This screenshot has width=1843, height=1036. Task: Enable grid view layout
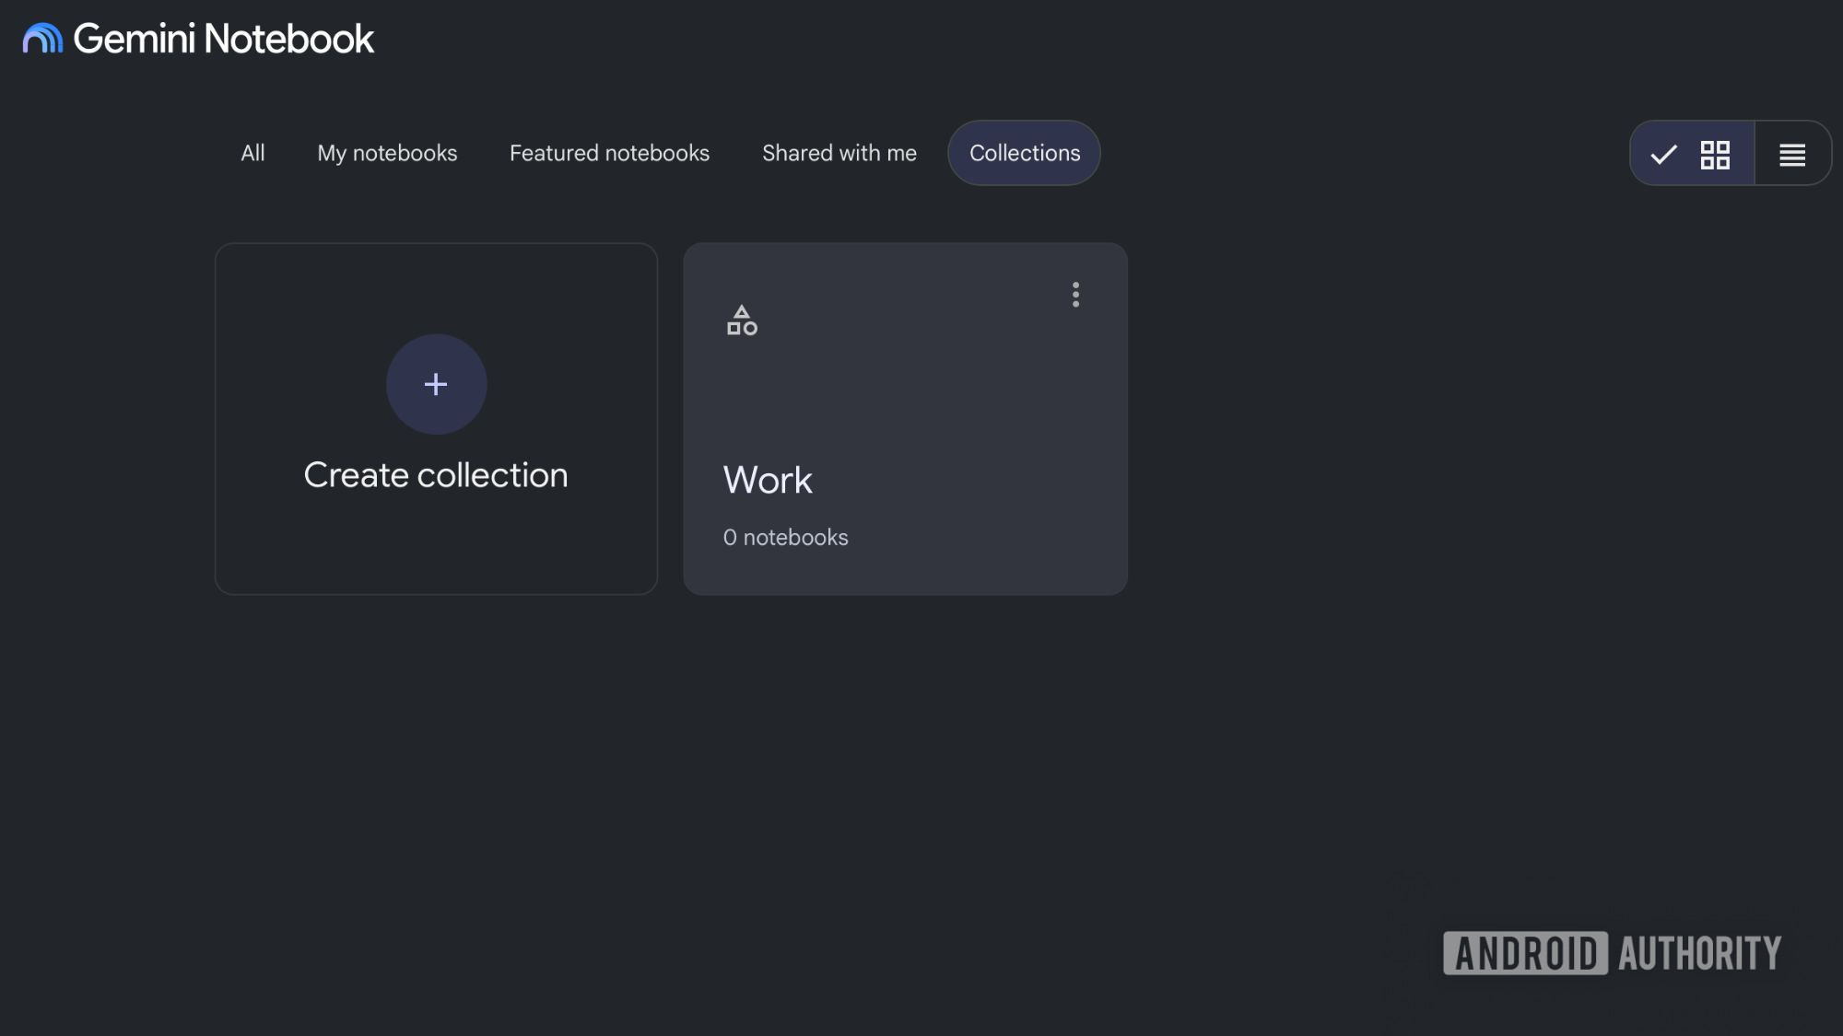(x=1692, y=154)
